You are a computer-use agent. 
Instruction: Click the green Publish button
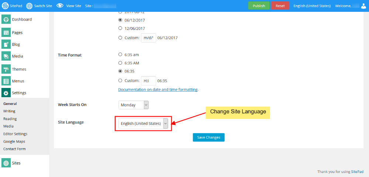click(259, 6)
